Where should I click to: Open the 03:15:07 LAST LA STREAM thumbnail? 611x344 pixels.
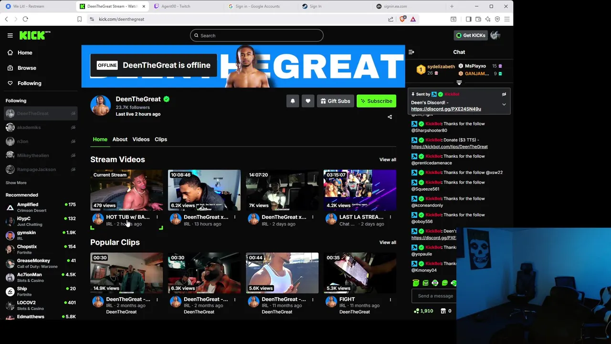(x=360, y=190)
